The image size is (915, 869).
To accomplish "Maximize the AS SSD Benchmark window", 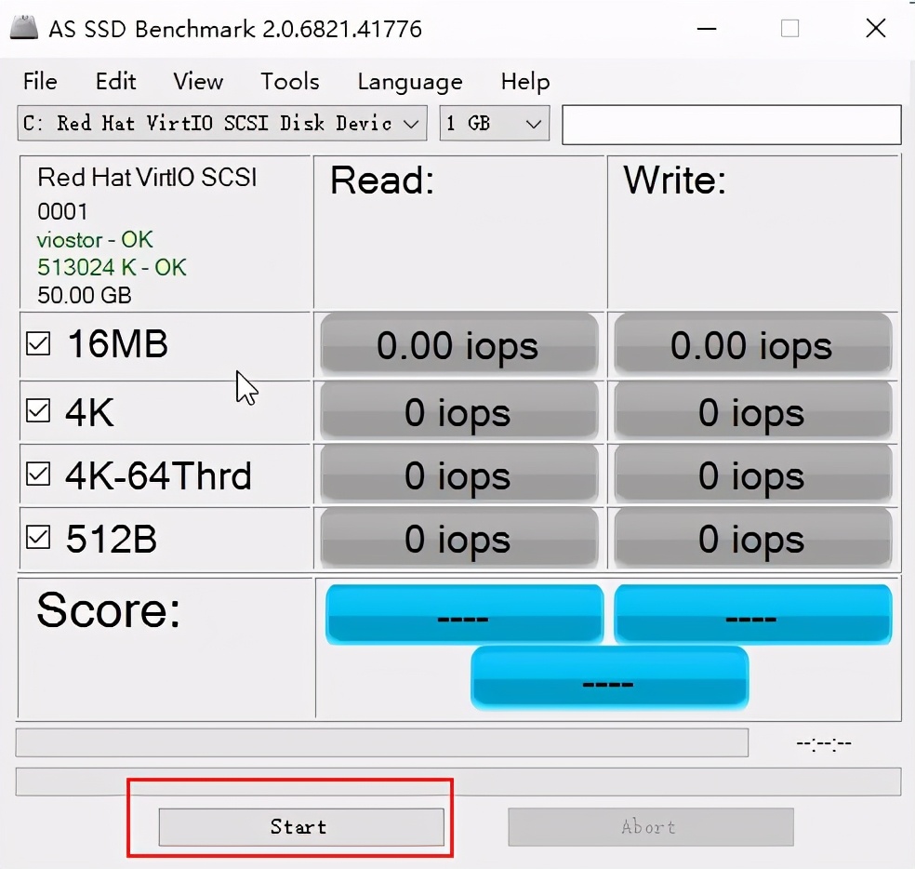I will click(790, 29).
